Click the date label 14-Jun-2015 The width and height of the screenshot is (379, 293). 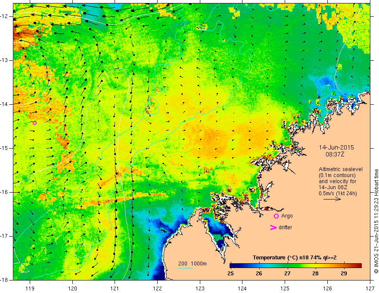point(336,147)
